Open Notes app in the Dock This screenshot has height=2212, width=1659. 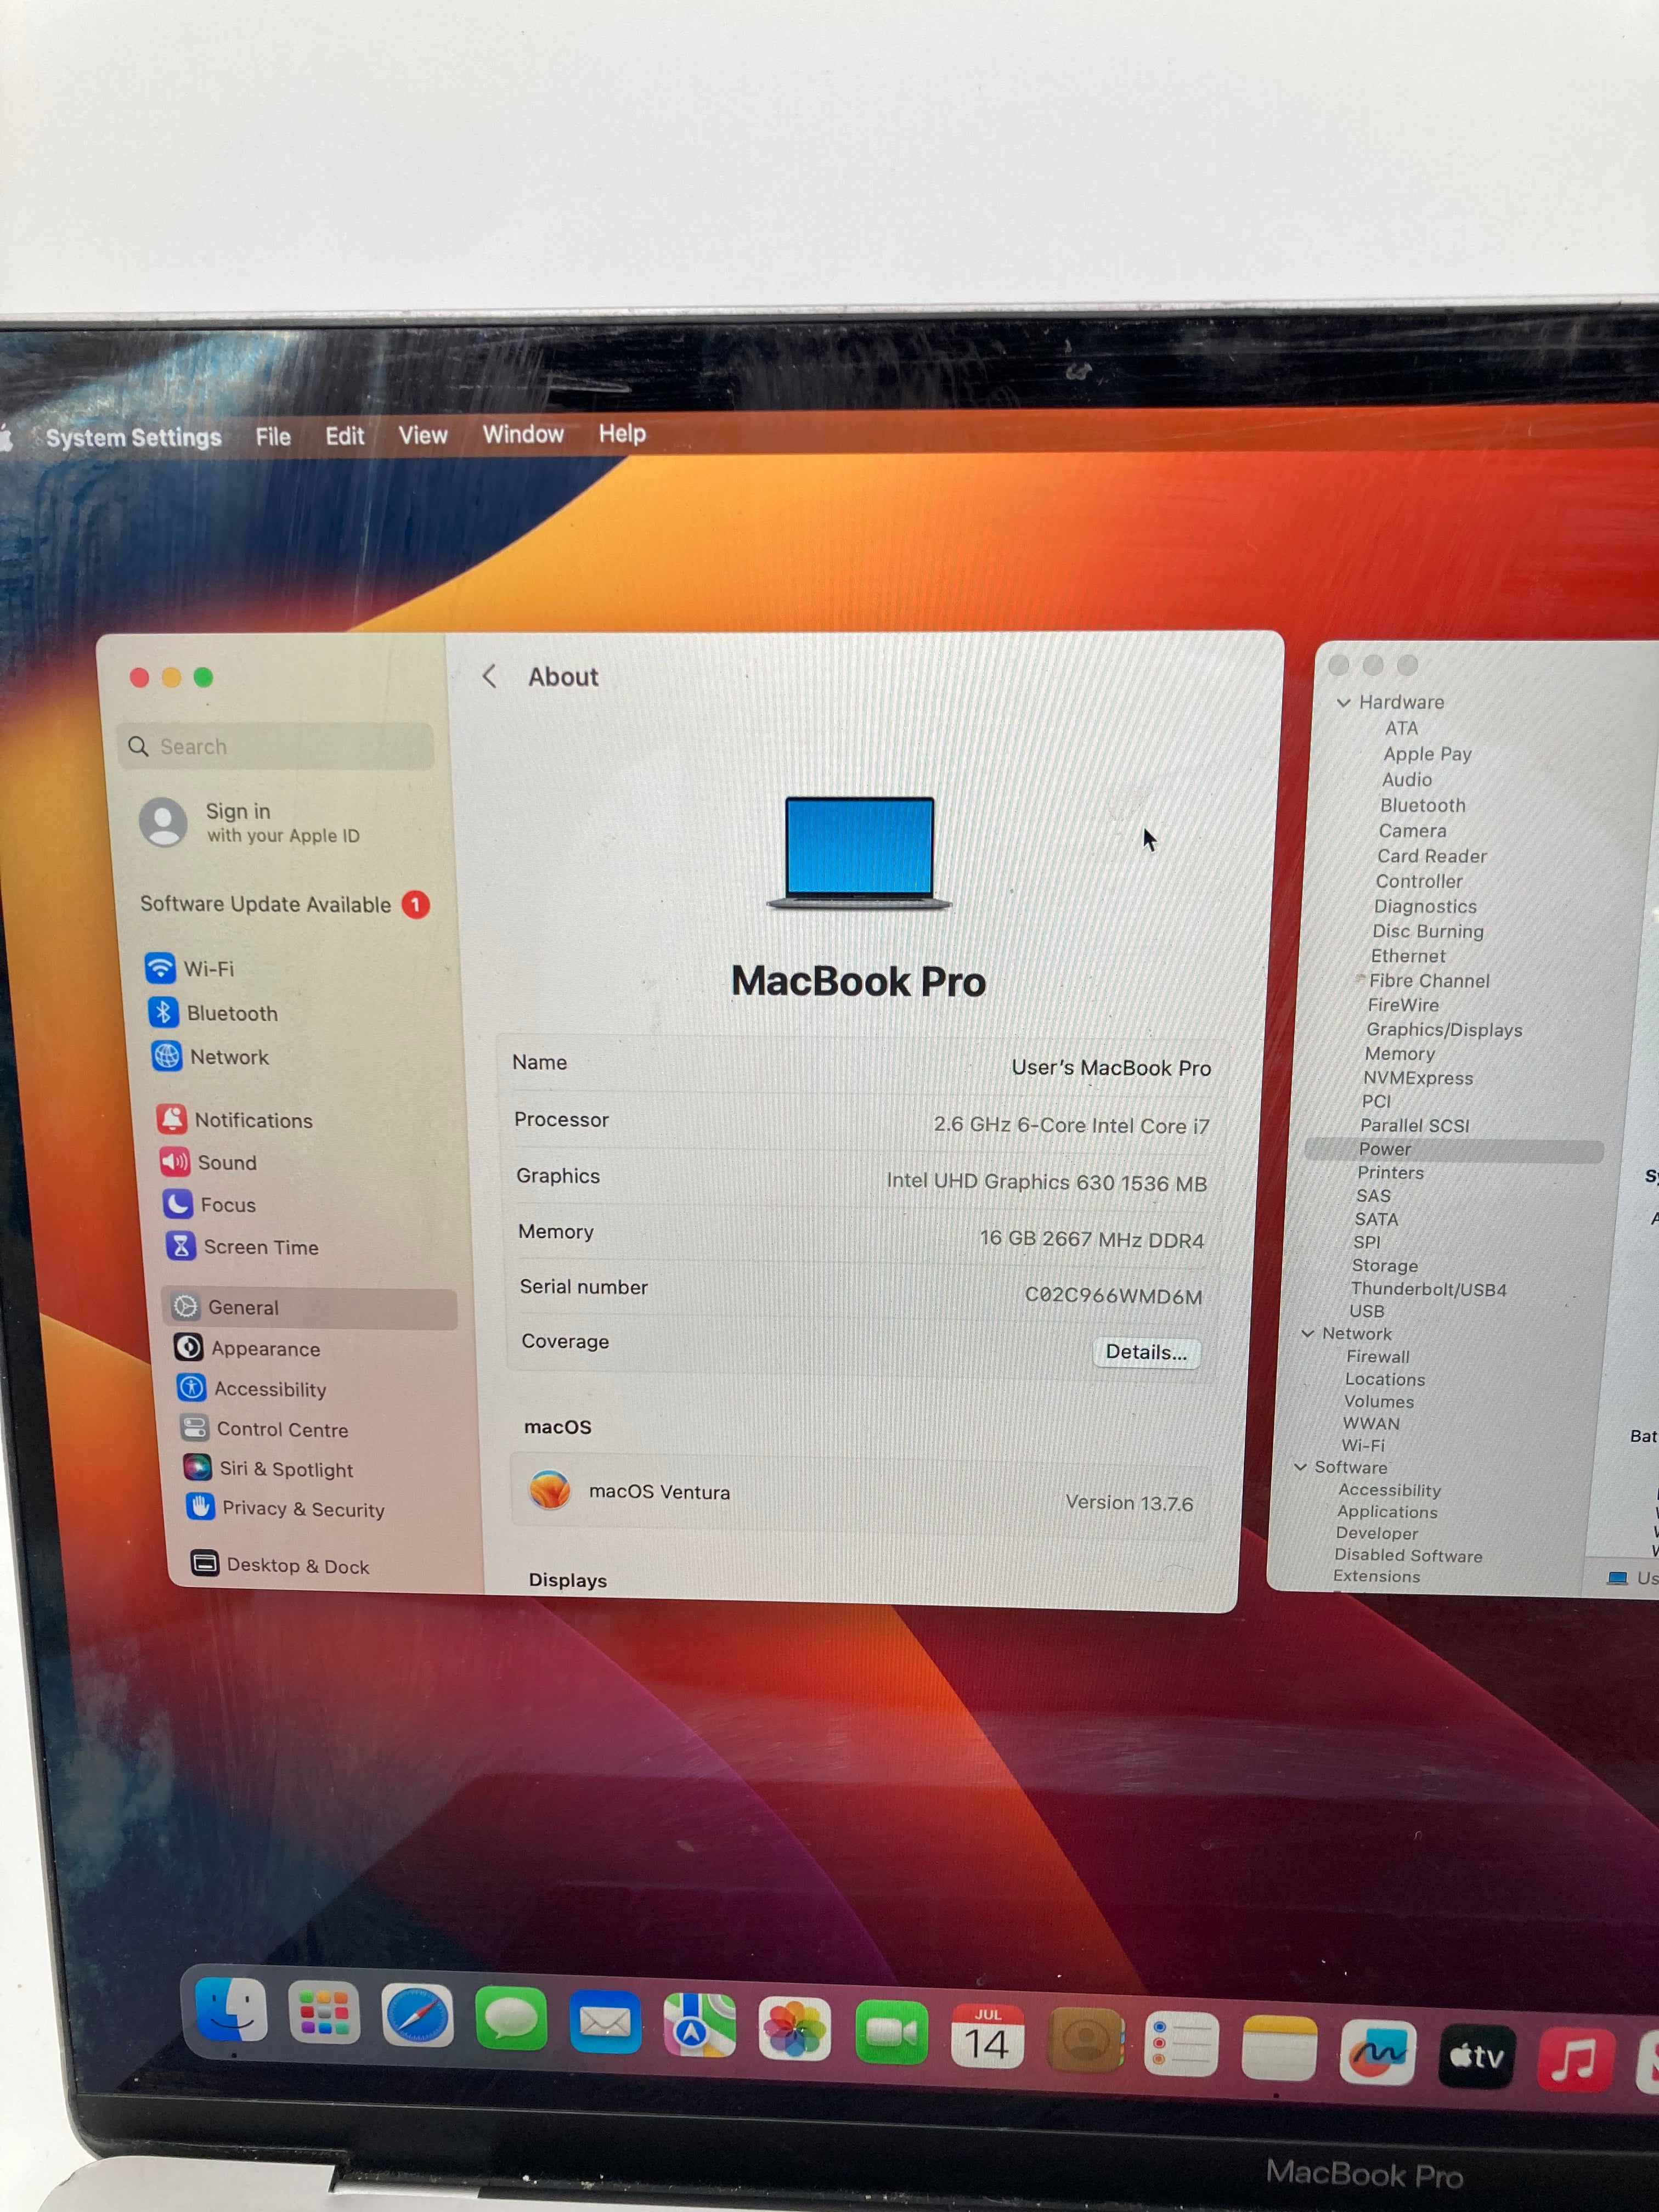[1279, 2048]
